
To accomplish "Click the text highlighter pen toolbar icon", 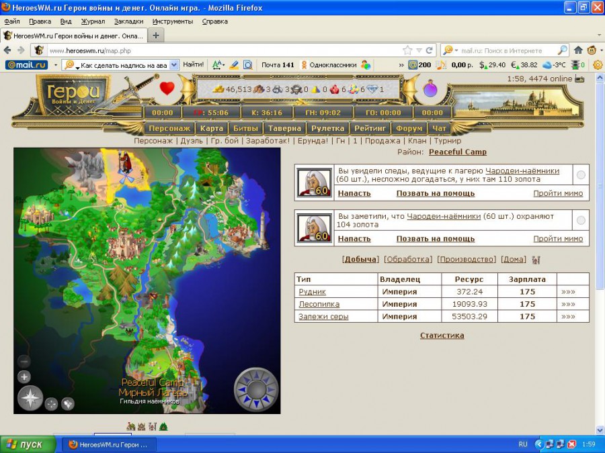I will click(233, 65).
